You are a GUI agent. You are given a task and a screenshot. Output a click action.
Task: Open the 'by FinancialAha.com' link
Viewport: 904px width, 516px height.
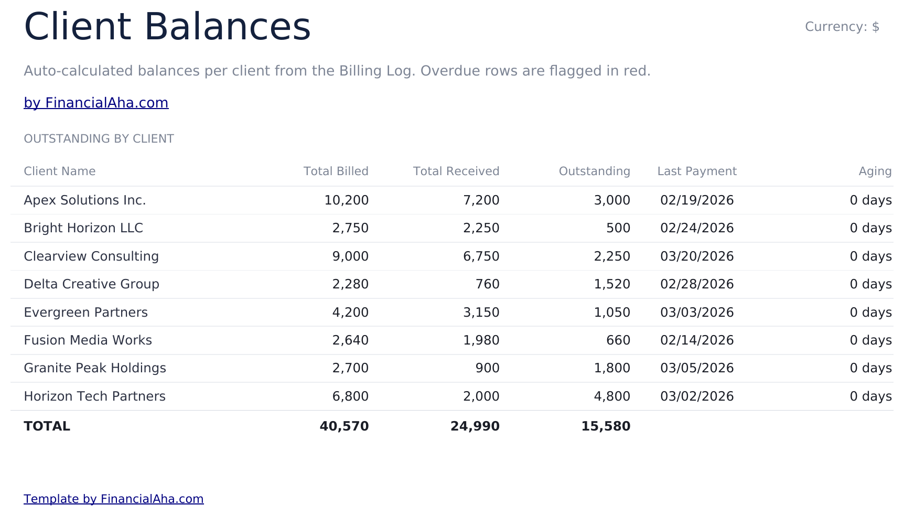pyautogui.click(x=96, y=103)
